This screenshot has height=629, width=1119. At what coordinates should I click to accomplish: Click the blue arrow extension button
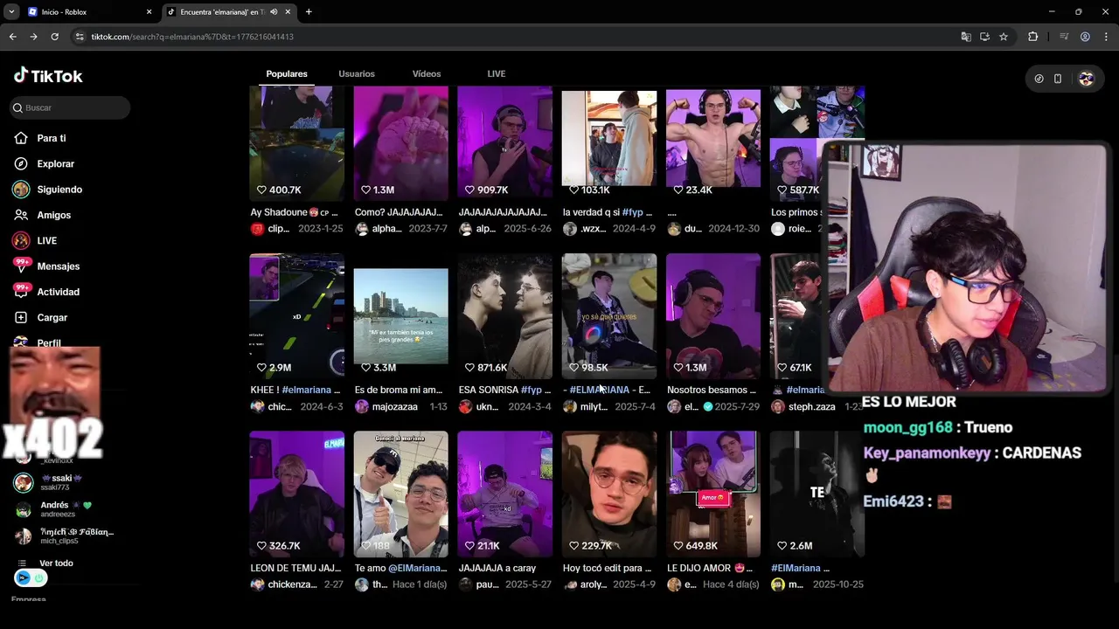pos(24,577)
